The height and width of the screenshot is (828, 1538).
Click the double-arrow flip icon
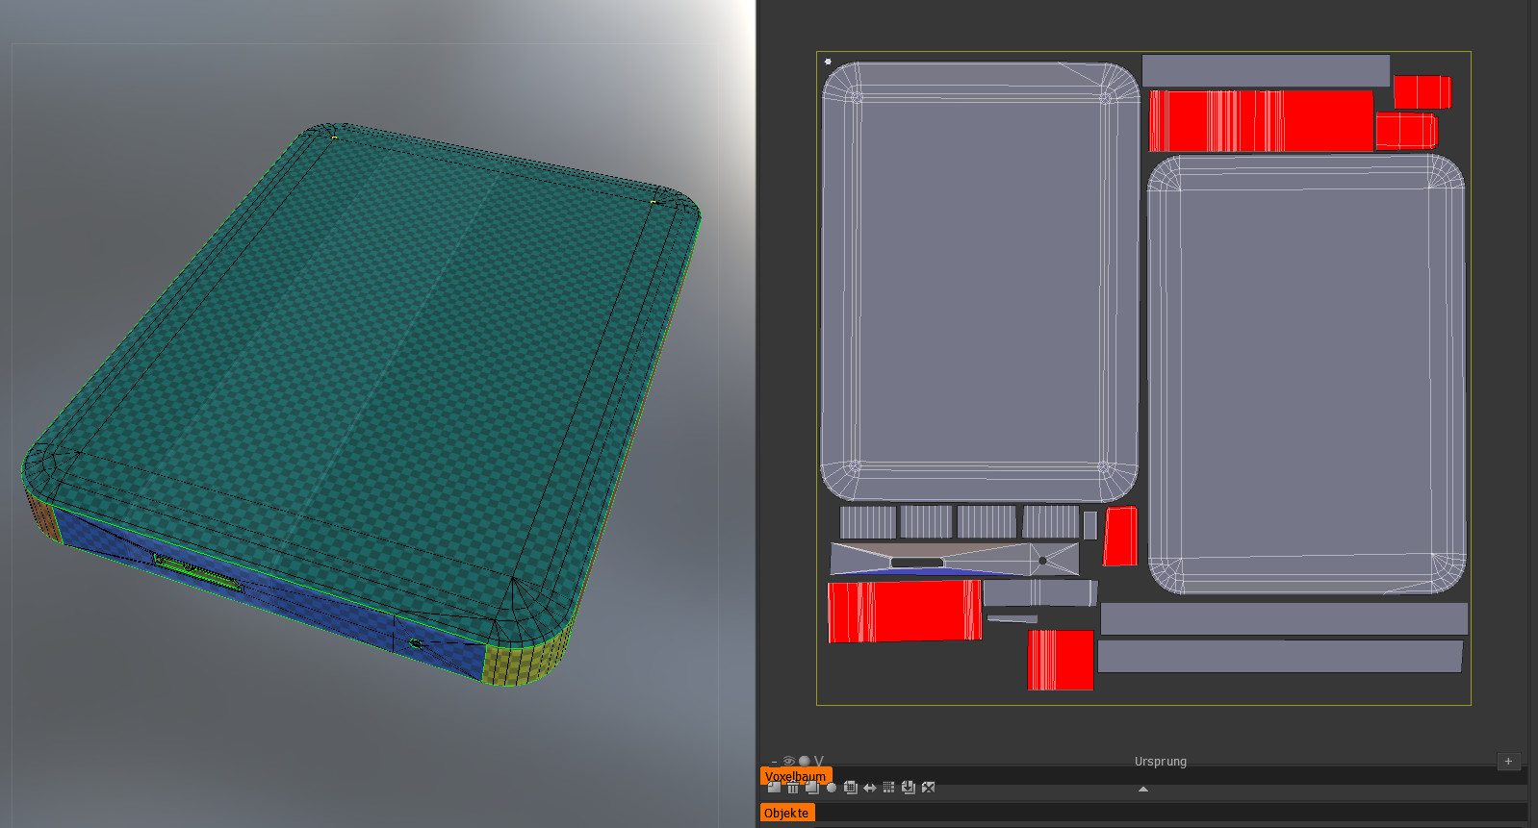[x=870, y=788]
